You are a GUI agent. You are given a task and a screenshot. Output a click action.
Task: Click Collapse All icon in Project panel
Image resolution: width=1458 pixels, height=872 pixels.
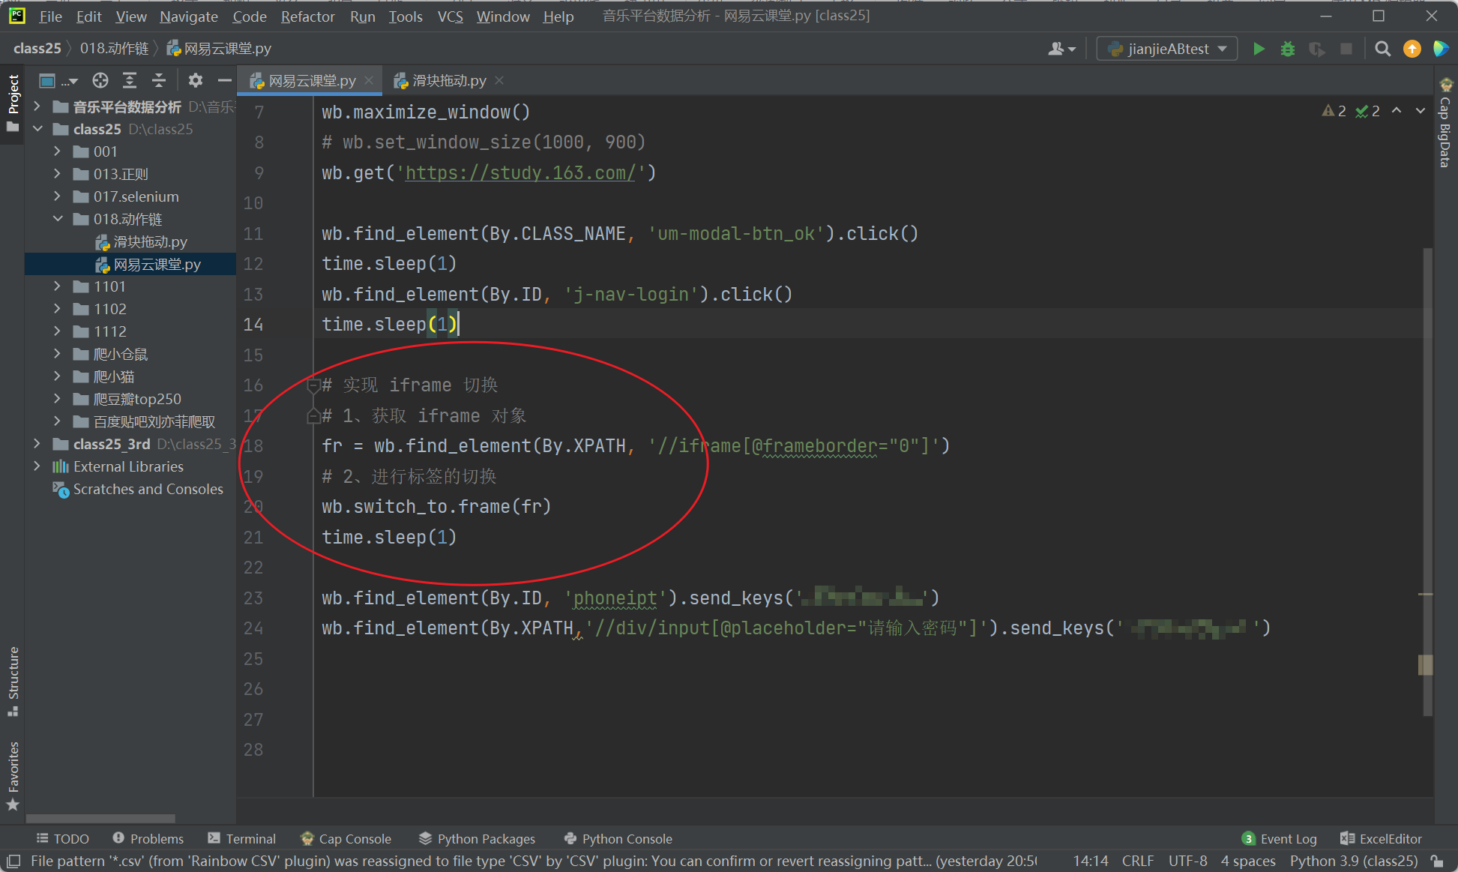(x=159, y=80)
